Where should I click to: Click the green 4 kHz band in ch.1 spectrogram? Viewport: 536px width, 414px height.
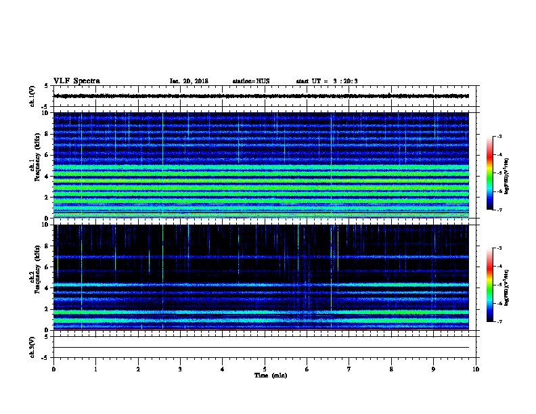(x=261, y=174)
